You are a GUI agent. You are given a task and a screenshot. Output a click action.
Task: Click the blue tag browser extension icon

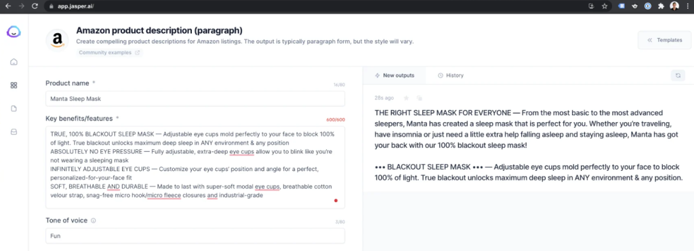pos(621,6)
